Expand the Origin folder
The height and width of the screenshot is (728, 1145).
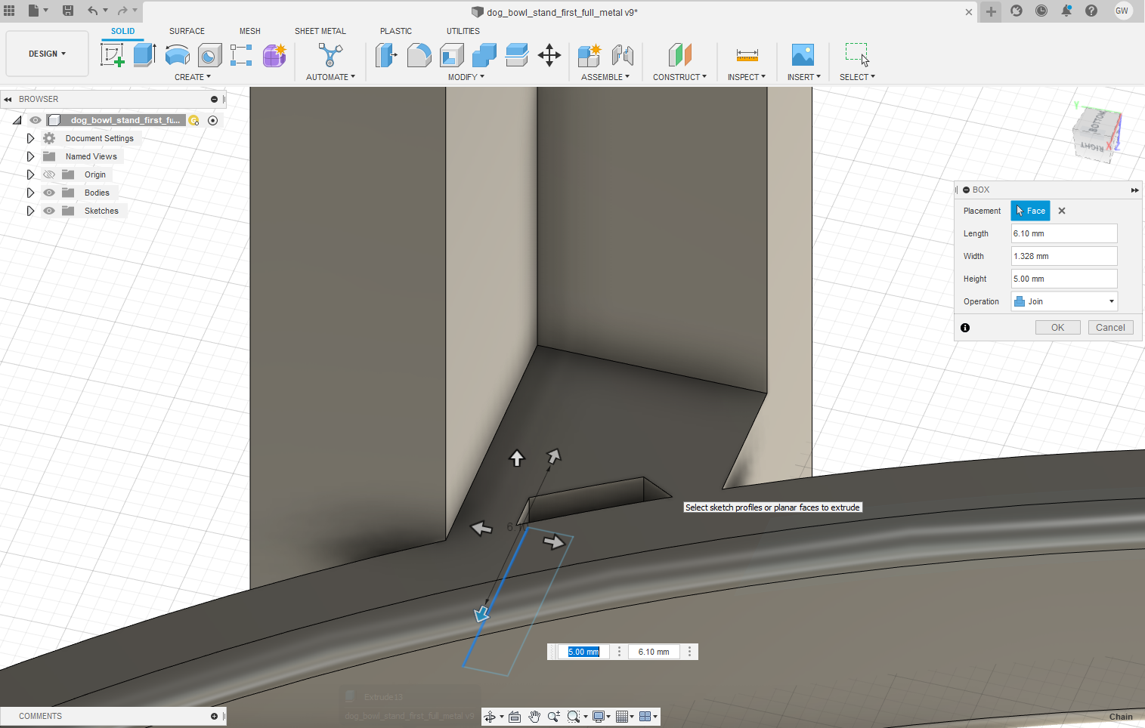point(30,174)
